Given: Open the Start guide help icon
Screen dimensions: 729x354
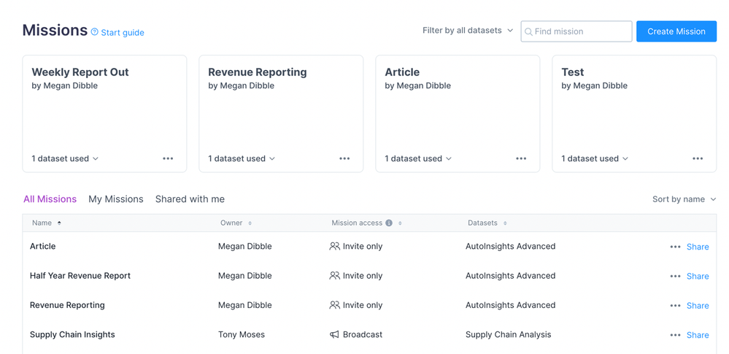Looking at the screenshot, I should tap(94, 32).
